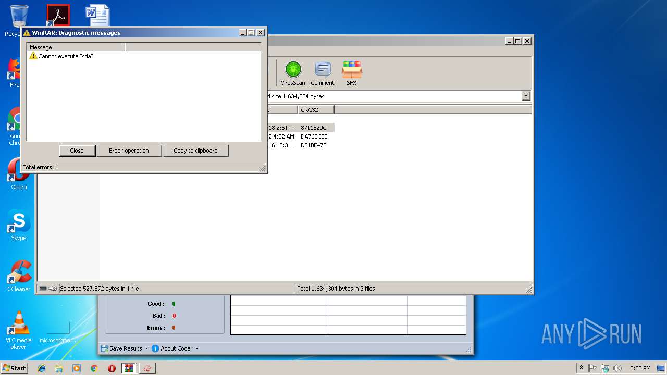
Task: Click the About Coder info icon
Action: click(155, 348)
